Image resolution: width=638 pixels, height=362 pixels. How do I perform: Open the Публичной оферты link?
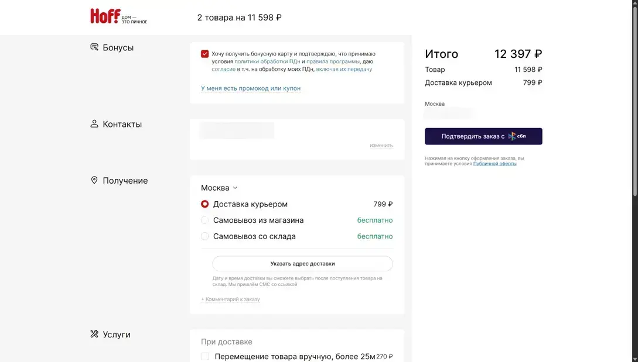[494, 164]
